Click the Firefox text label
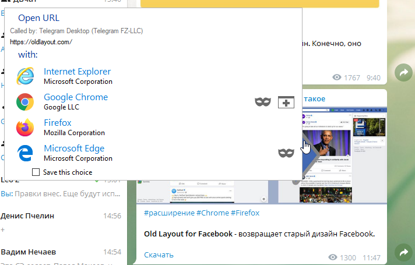The width and height of the screenshot is (415, 265). [x=58, y=123]
